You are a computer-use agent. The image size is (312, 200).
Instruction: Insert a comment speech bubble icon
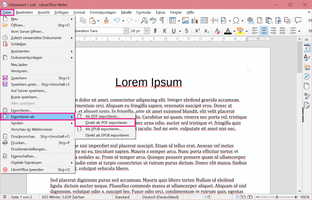298,20
